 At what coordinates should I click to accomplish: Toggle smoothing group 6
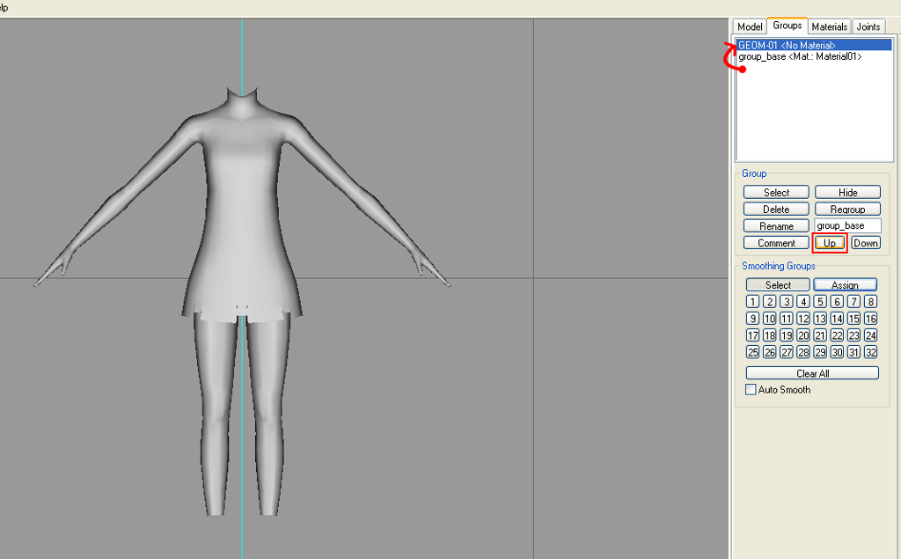[838, 301]
